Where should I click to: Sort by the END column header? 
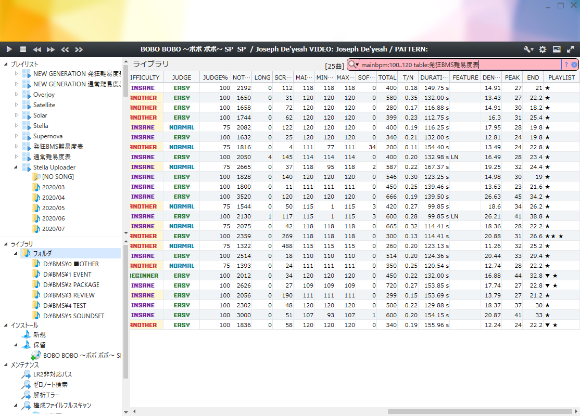(533, 77)
